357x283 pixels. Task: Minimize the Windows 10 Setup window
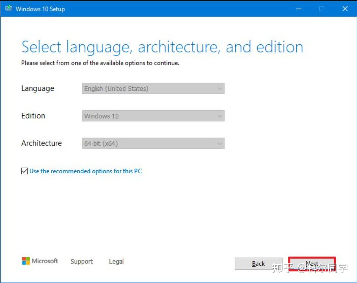(298, 8)
